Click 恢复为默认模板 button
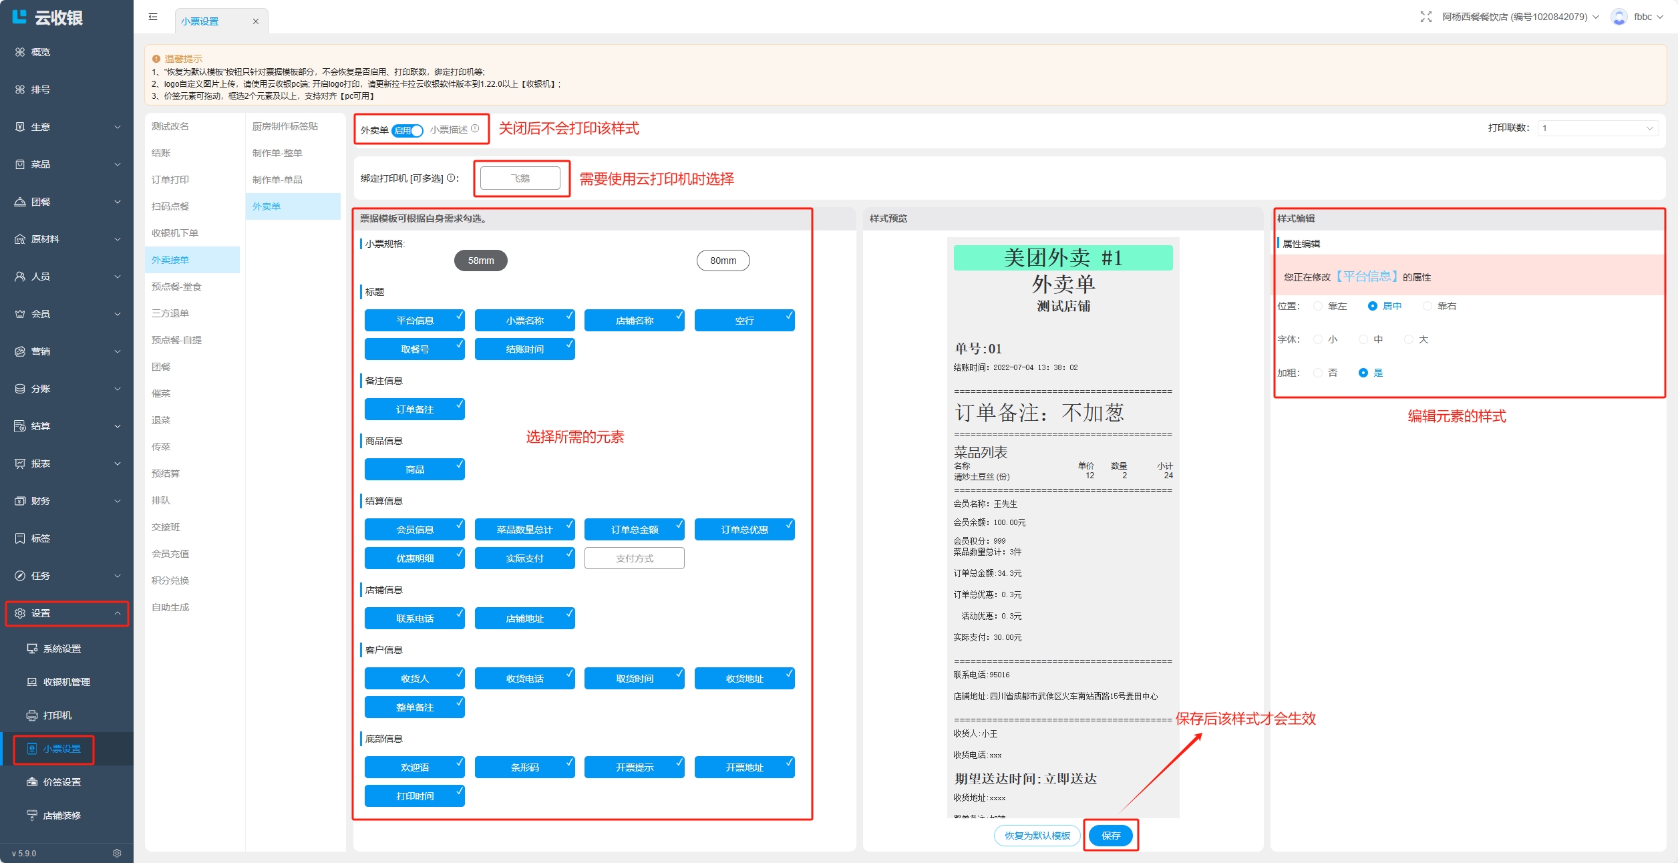 [x=1037, y=836]
